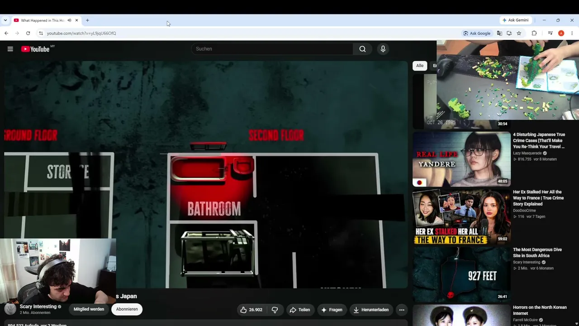
Task: Open a new tab
Action: pyautogui.click(x=87, y=20)
